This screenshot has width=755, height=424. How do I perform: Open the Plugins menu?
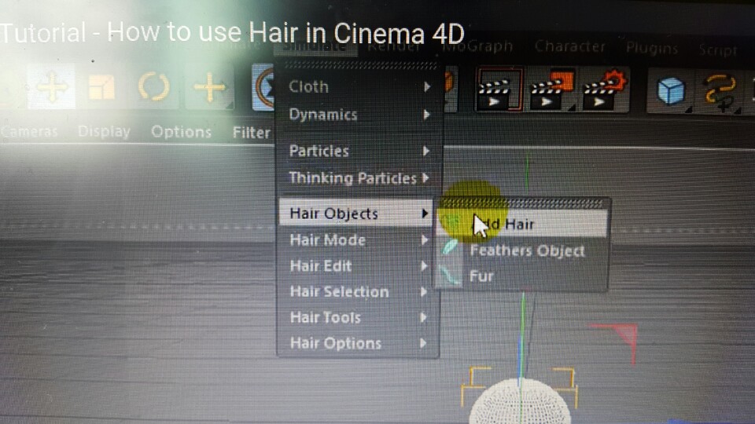[651, 48]
